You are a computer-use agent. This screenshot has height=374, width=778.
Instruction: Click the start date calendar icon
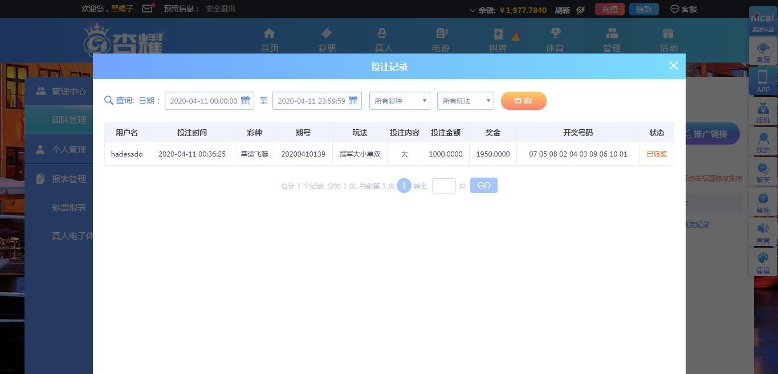point(246,101)
